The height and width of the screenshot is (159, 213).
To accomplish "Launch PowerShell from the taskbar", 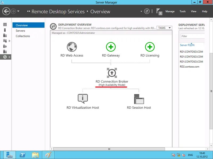I will point(22,155).
